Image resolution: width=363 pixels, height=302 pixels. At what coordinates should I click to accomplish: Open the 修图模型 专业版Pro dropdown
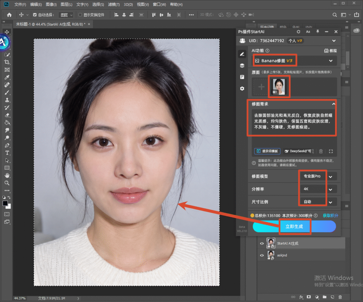pyautogui.click(x=318, y=176)
